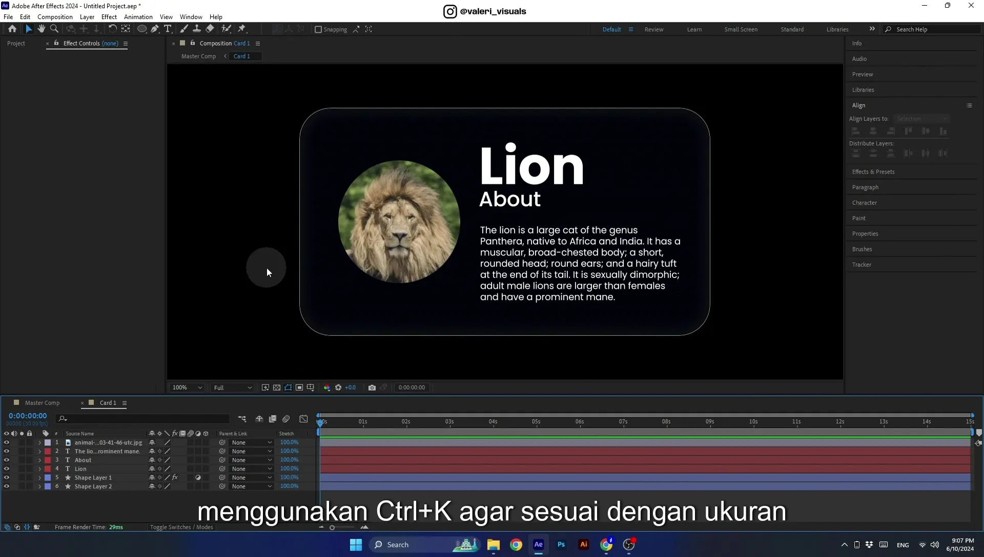Switch to the Project panel tab

tap(16, 44)
